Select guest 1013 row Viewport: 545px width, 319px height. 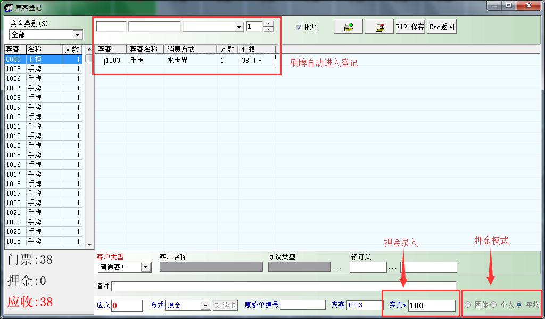(x=44, y=146)
